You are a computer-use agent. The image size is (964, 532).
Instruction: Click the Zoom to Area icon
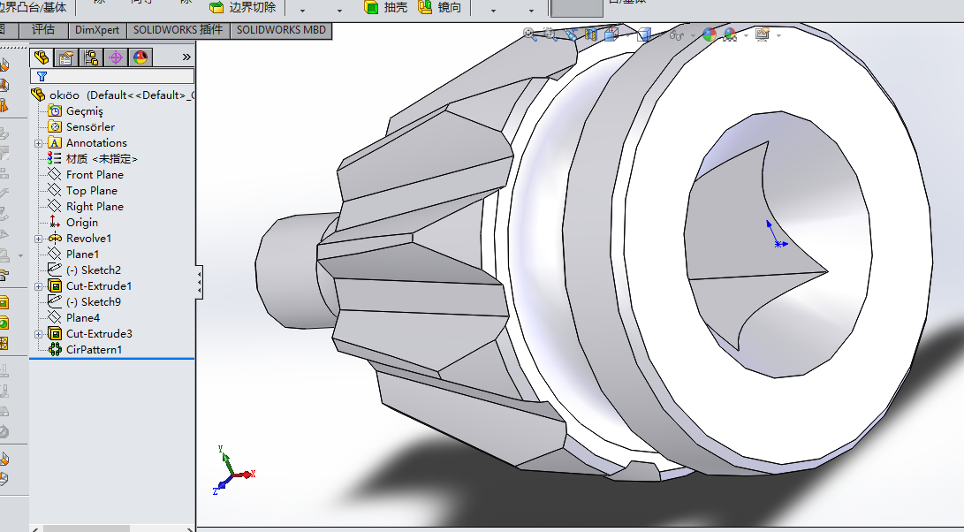click(x=550, y=34)
